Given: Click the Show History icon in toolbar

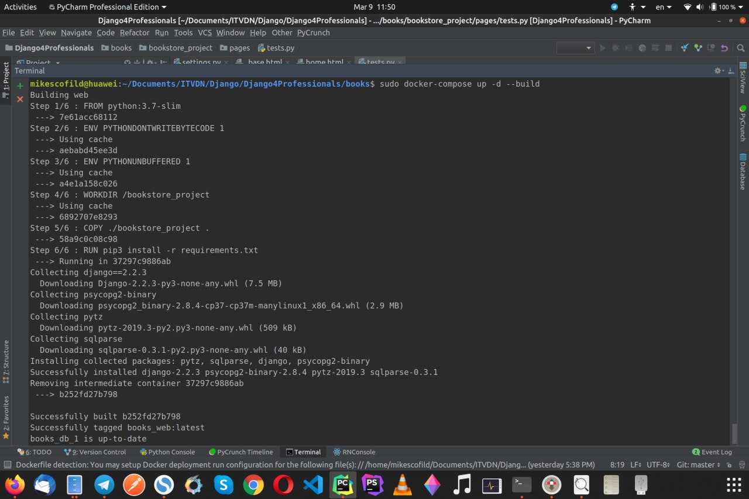Looking at the screenshot, I should (x=711, y=48).
